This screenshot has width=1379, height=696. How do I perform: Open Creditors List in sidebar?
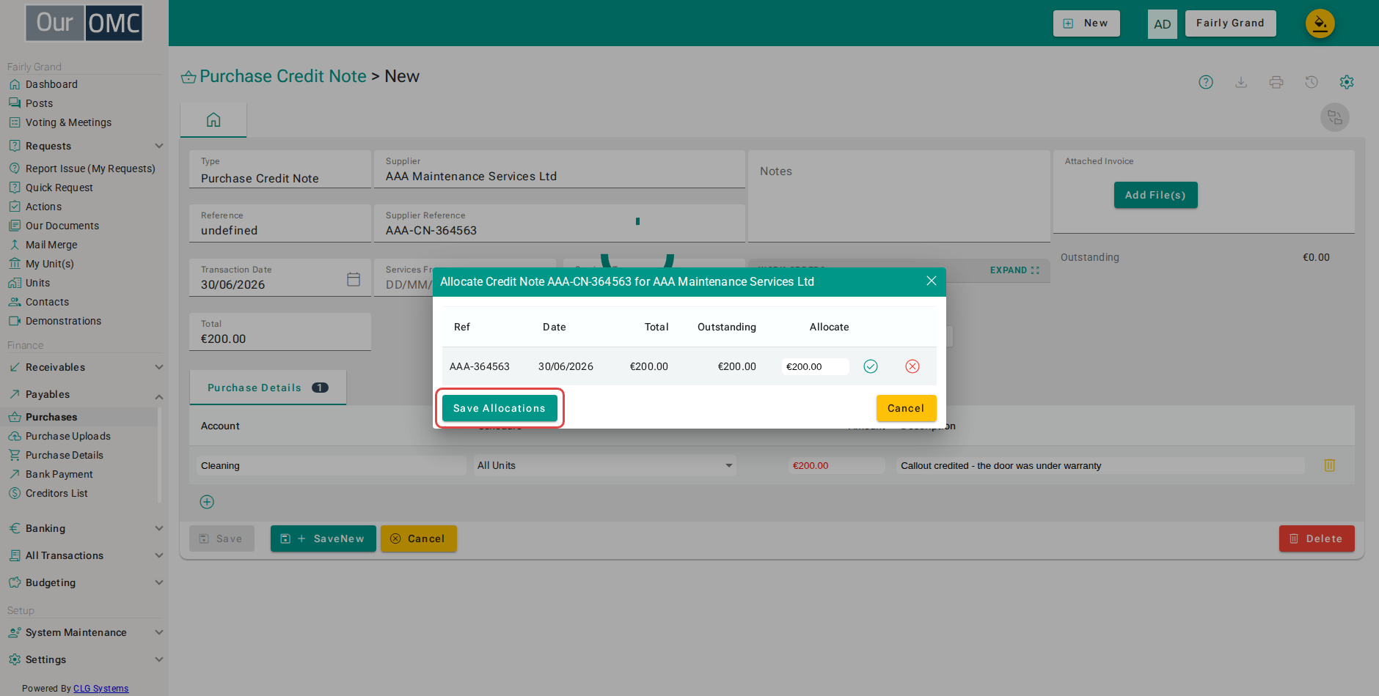(x=56, y=493)
